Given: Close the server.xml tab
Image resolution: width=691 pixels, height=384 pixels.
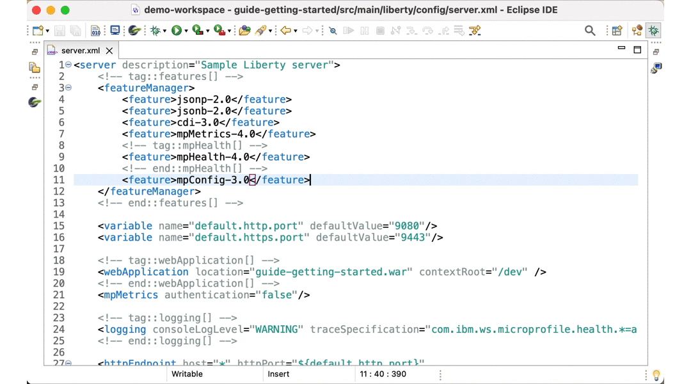Looking at the screenshot, I should (x=109, y=51).
